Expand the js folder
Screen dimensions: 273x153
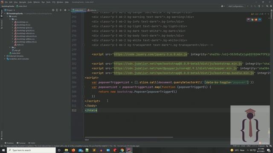[10, 47]
